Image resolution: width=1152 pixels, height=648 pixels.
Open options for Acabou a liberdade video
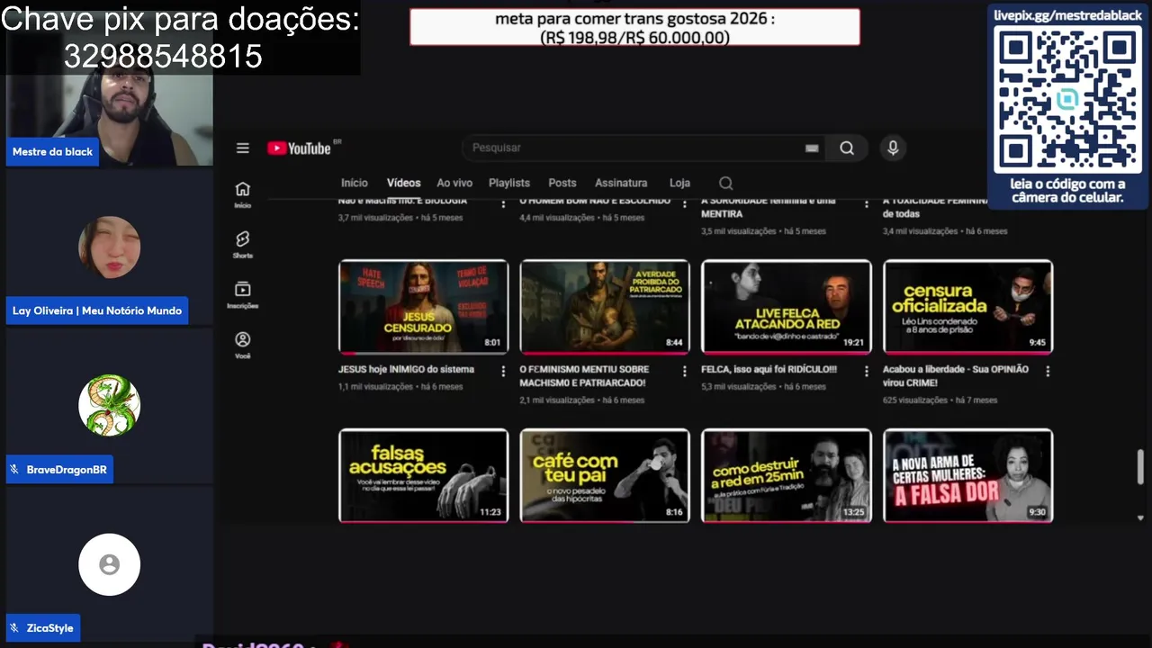[x=1048, y=371]
